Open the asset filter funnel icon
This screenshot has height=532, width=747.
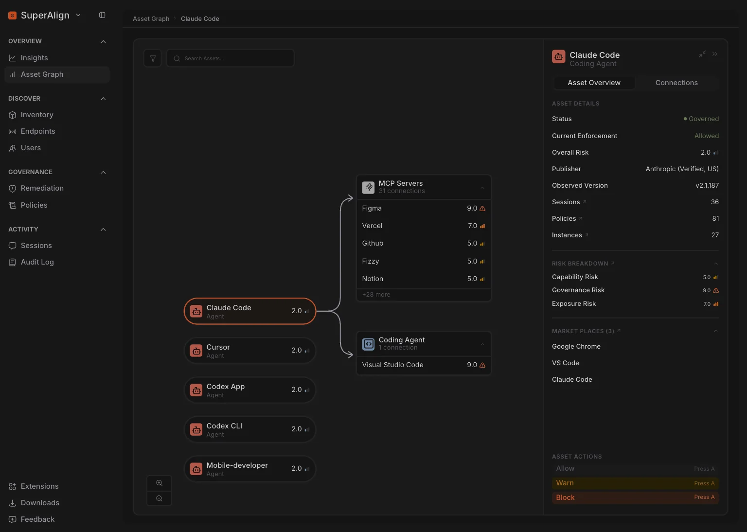pyautogui.click(x=153, y=58)
